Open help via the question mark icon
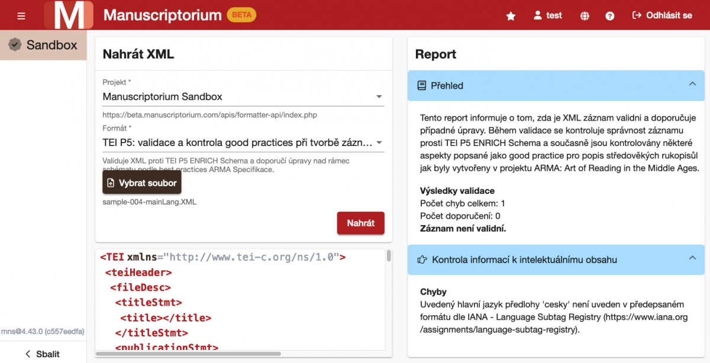Image resolution: width=710 pixels, height=363 pixels. click(610, 16)
